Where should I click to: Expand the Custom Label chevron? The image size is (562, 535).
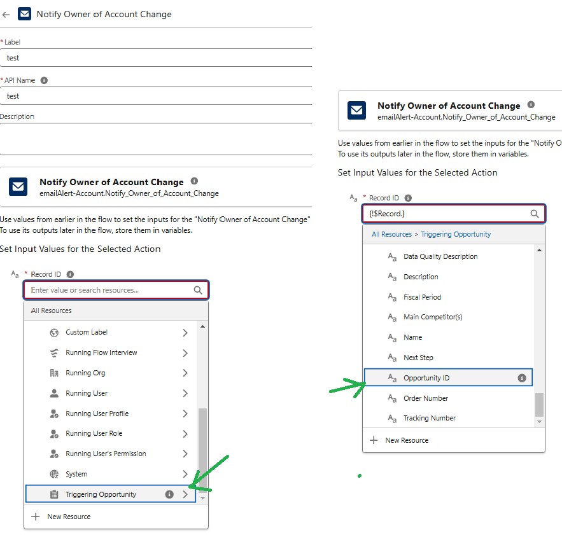(185, 333)
